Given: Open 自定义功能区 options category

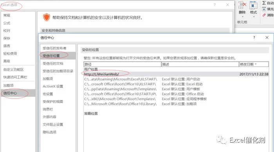Looking at the screenshot, I should [18, 70].
